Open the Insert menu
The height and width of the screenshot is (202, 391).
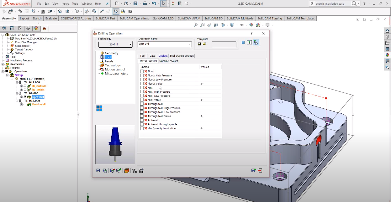pos(65,4)
